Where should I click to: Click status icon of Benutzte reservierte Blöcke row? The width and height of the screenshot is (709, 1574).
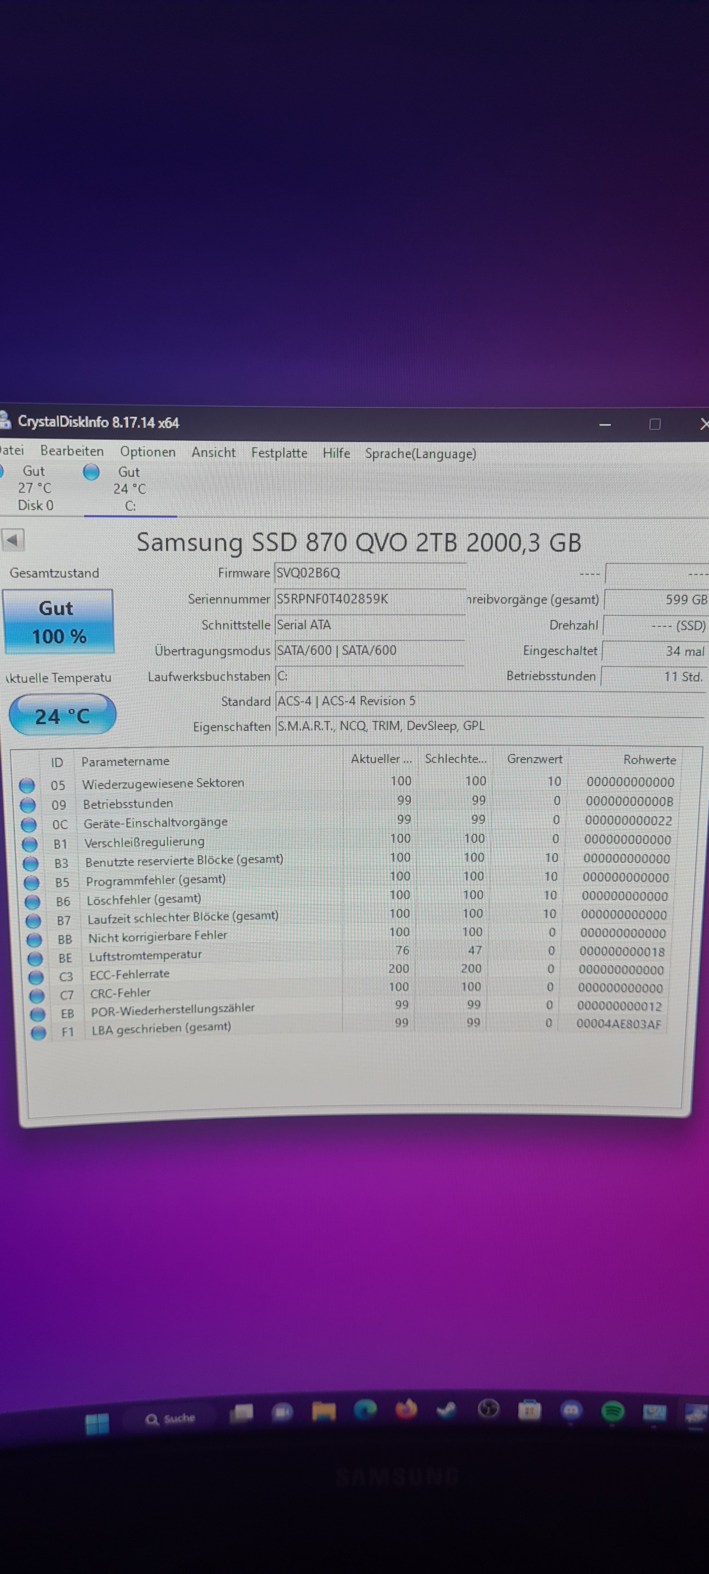pos(31,864)
